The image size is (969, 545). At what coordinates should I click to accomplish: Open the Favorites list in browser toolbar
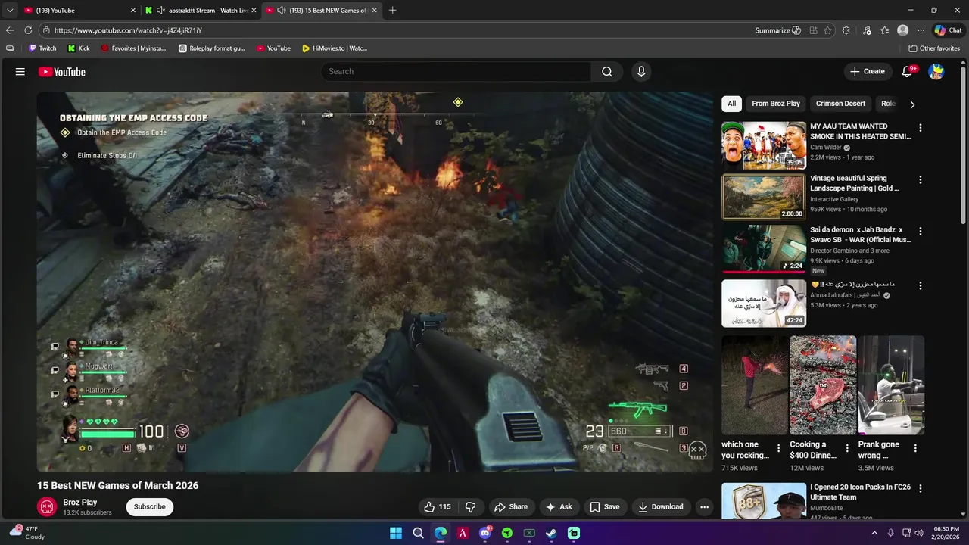884,30
